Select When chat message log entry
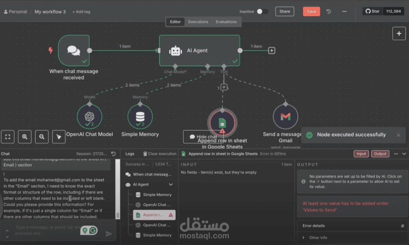This screenshot has width=409, height=245. click(149, 174)
